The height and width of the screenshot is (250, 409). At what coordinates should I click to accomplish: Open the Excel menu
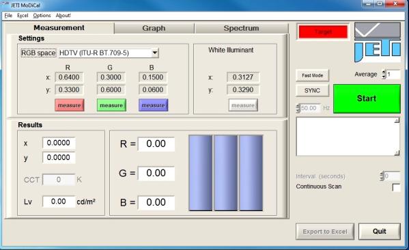(23, 16)
